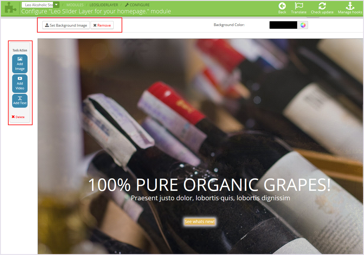Screen dimensions: 364x255
Task: Click the 'See whats new!' button layer
Action: [x=200, y=222]
